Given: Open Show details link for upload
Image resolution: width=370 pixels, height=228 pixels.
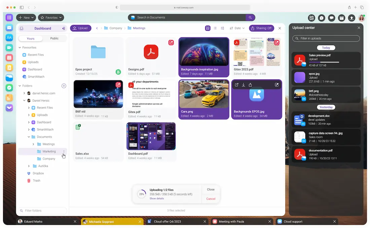Looking at the screenshot, I should (157, 198).
